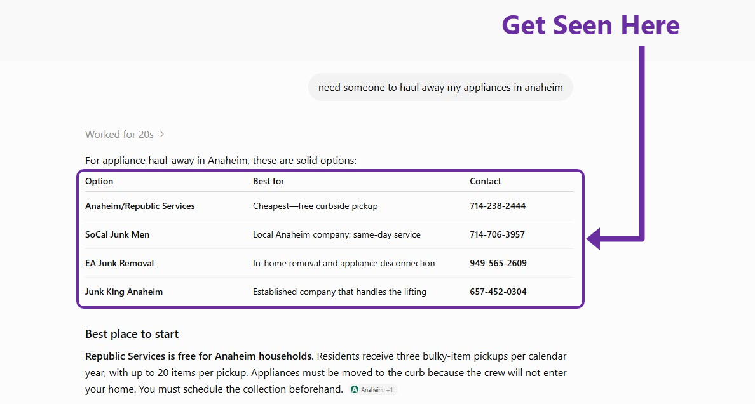Click 'Republic Services is free for Anaheim households' text
The image size is (755, 404).
tap(200, 356)
